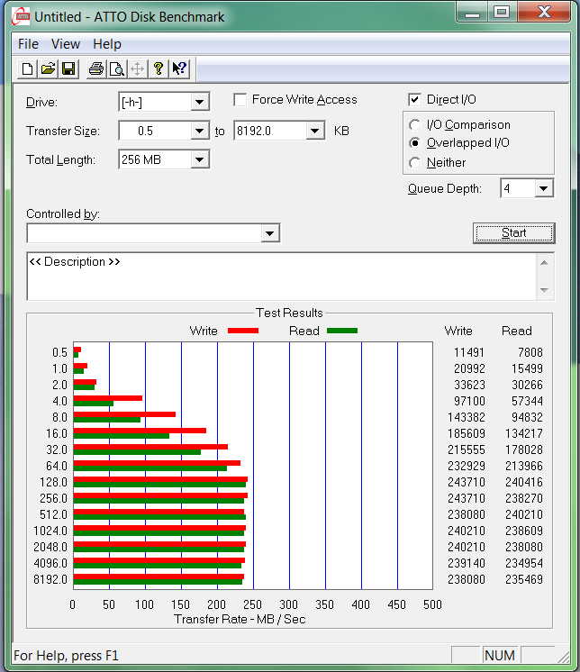This screenshot has width=580, height=672.
Task: Click the red Write legend swatch
Action: [243, 331]
